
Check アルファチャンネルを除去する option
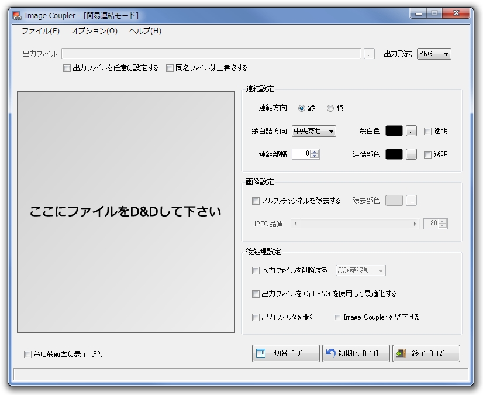(256, 200)
